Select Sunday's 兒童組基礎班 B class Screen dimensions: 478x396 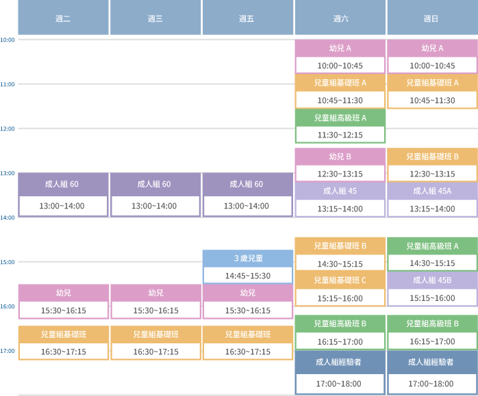(432, 165)
